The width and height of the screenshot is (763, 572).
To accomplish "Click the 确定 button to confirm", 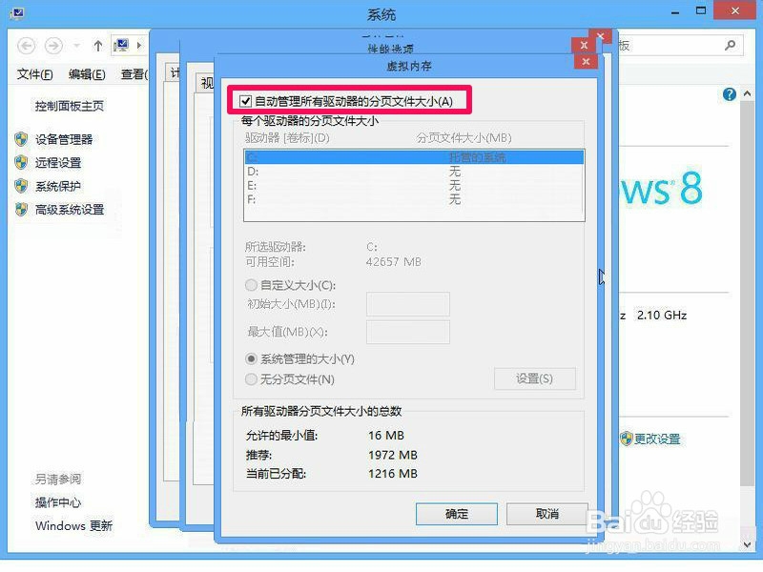I will coord(456,513).
